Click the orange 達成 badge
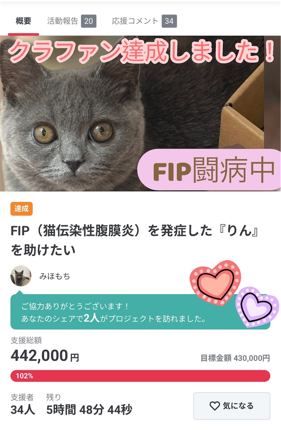This screenshot has height=430, width=281. pyautogui.click(x=22, y=209)
